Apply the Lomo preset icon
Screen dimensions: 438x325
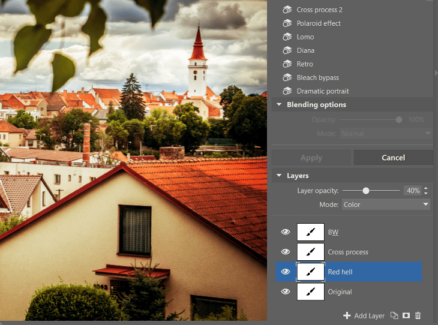287,37
